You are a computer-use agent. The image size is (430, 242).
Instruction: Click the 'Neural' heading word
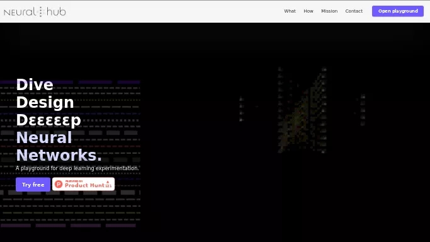tap(44, 137)
